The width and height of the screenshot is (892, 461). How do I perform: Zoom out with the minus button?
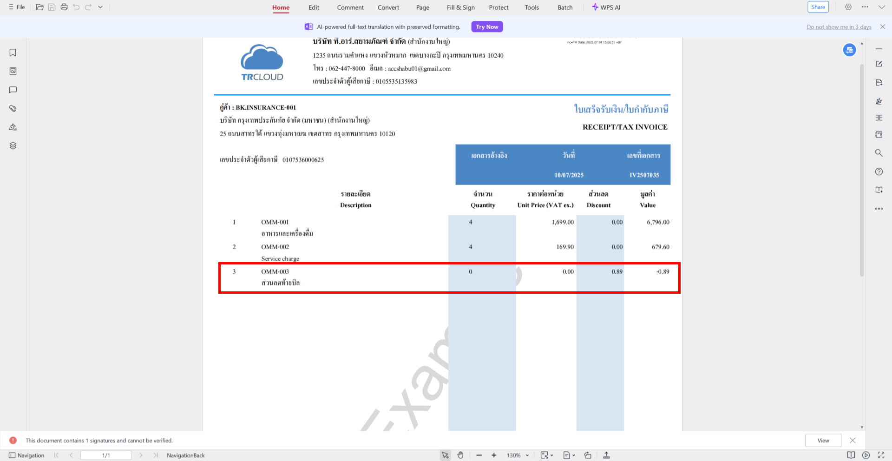point(479,455)
